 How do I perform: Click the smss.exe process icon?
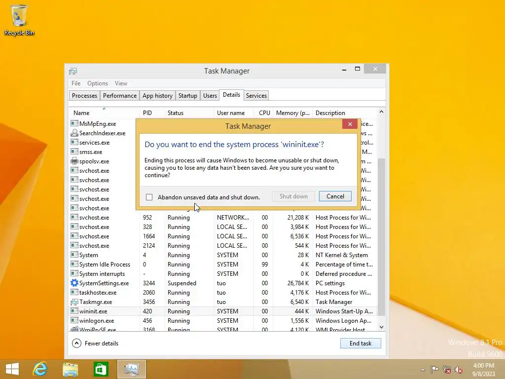point(74,152)
